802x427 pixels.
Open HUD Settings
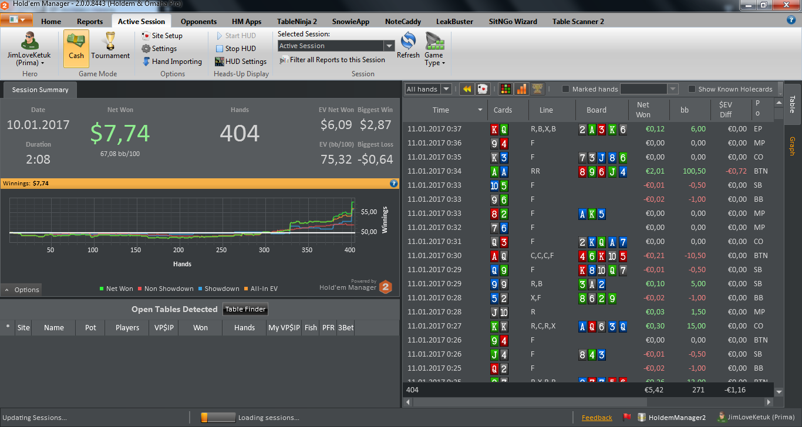point(241,62)
